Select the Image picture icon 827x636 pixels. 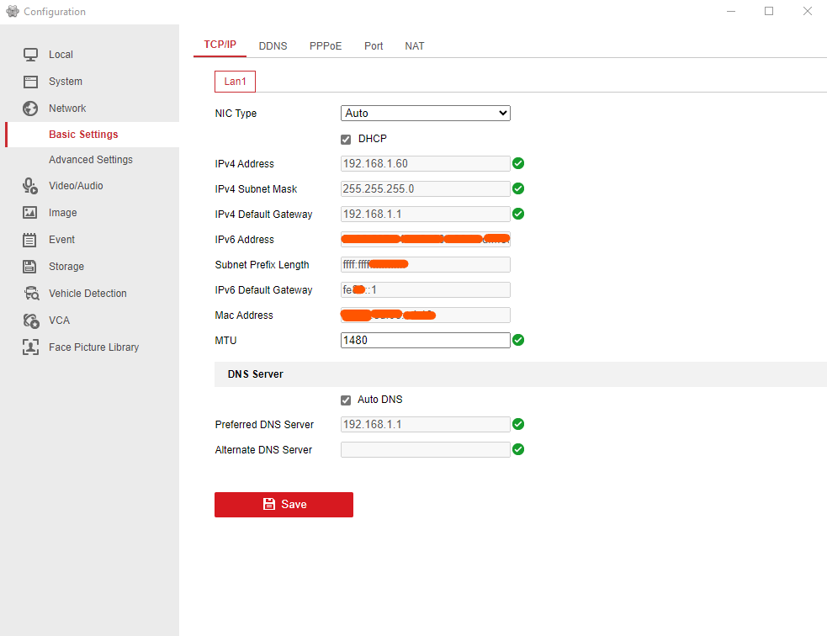click(x=31, y=213)
